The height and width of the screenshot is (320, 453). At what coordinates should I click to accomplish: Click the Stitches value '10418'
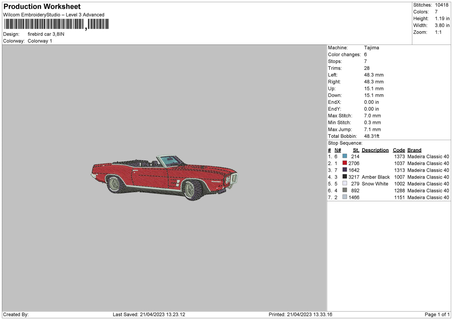(x=442, y=5)
